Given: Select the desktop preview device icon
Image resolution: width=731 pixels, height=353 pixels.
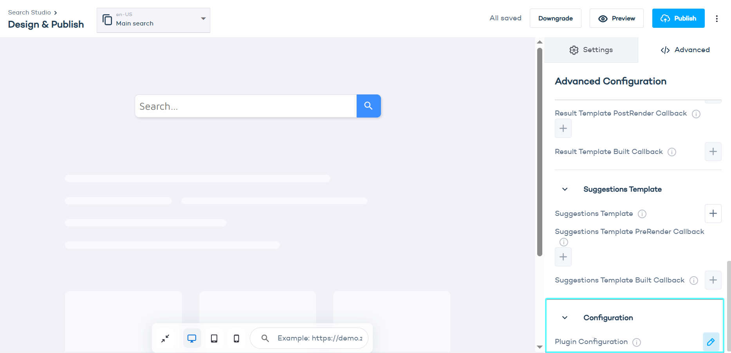Looking at the screenshot, I should (x=192, y=338).
